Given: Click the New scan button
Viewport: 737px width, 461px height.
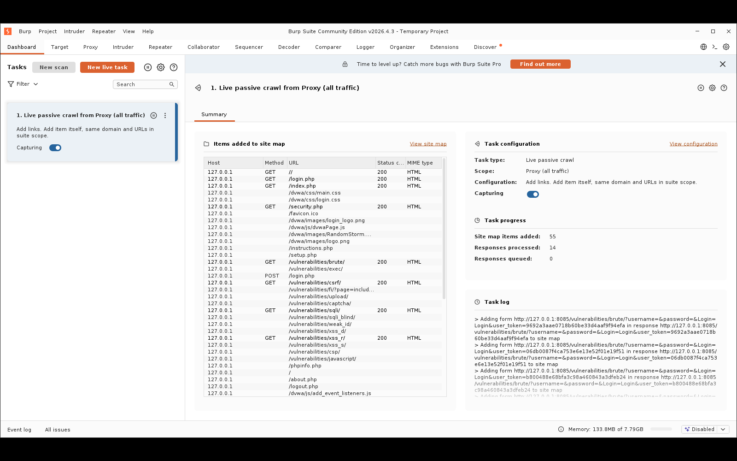Looking at the screenshot, I should click(54, 67).
